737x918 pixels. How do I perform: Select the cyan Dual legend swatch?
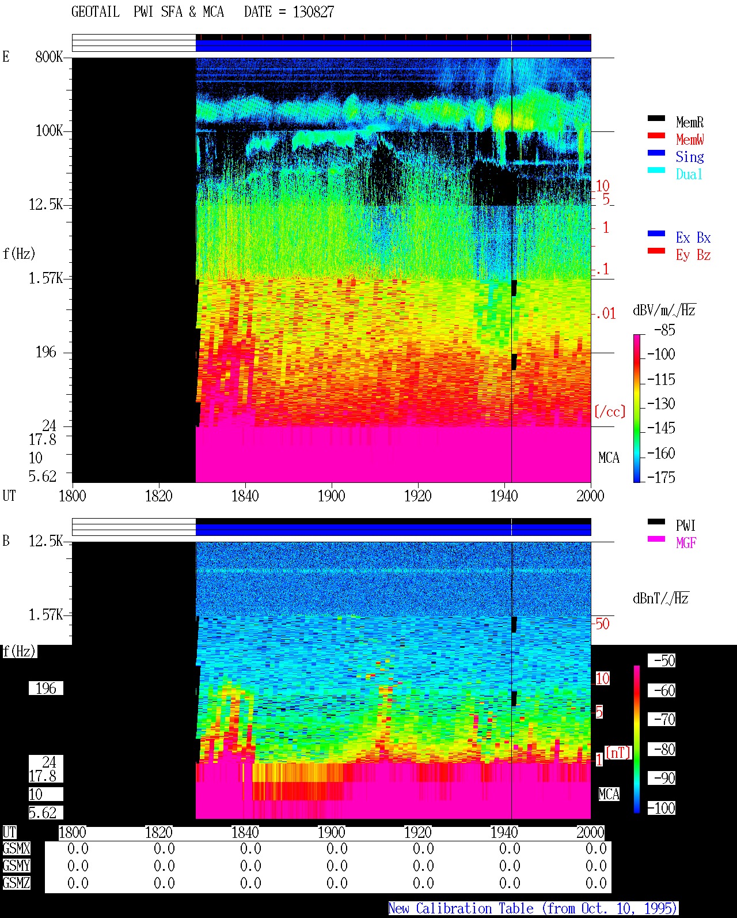coord(656,170)
